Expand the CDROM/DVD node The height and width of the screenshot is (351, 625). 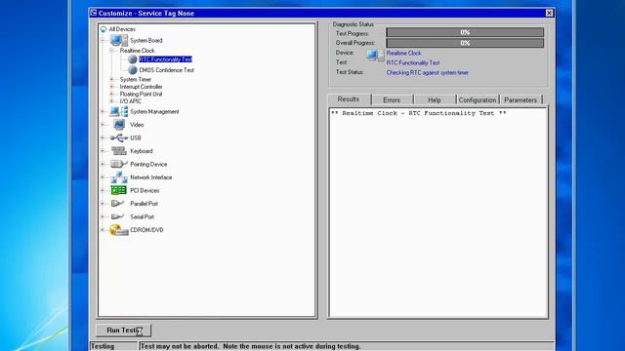point(103,230)
